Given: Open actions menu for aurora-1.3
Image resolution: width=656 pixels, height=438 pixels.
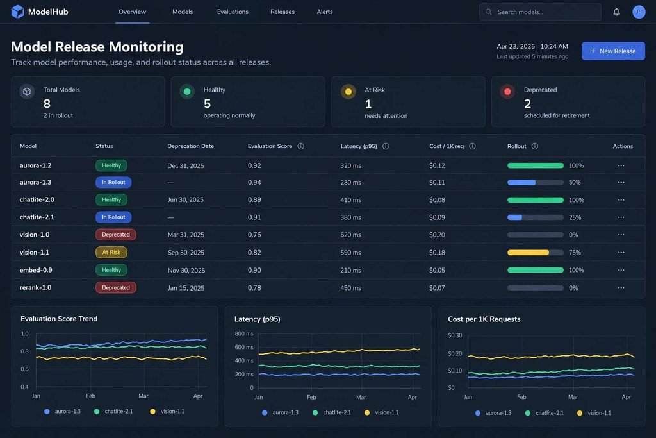Looking at the screenshot, I should (x=621, y=182).
